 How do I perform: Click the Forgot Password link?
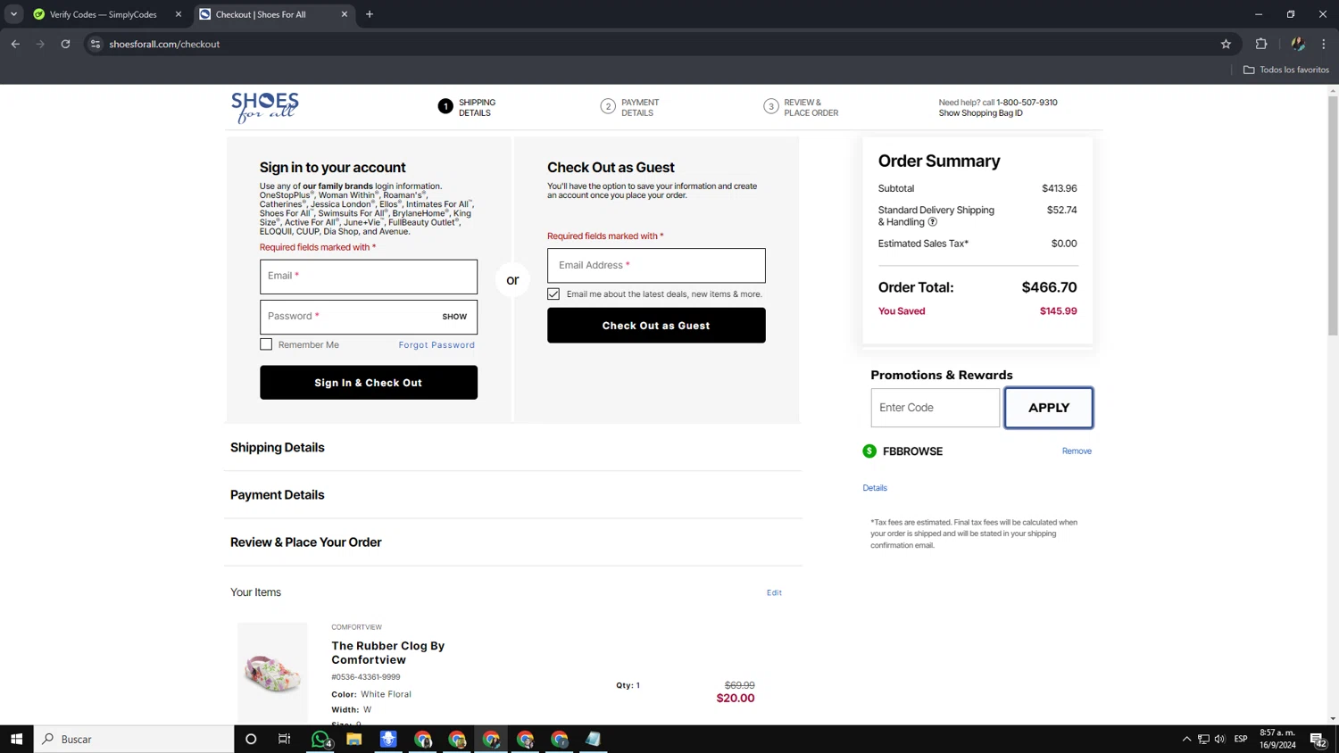click(x=437, y=345)
